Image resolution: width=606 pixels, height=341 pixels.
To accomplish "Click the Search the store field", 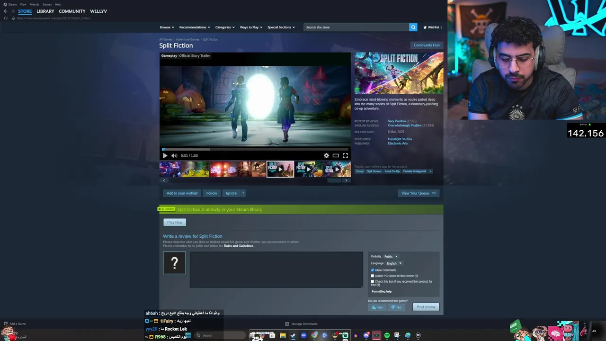I will (356, 27).
